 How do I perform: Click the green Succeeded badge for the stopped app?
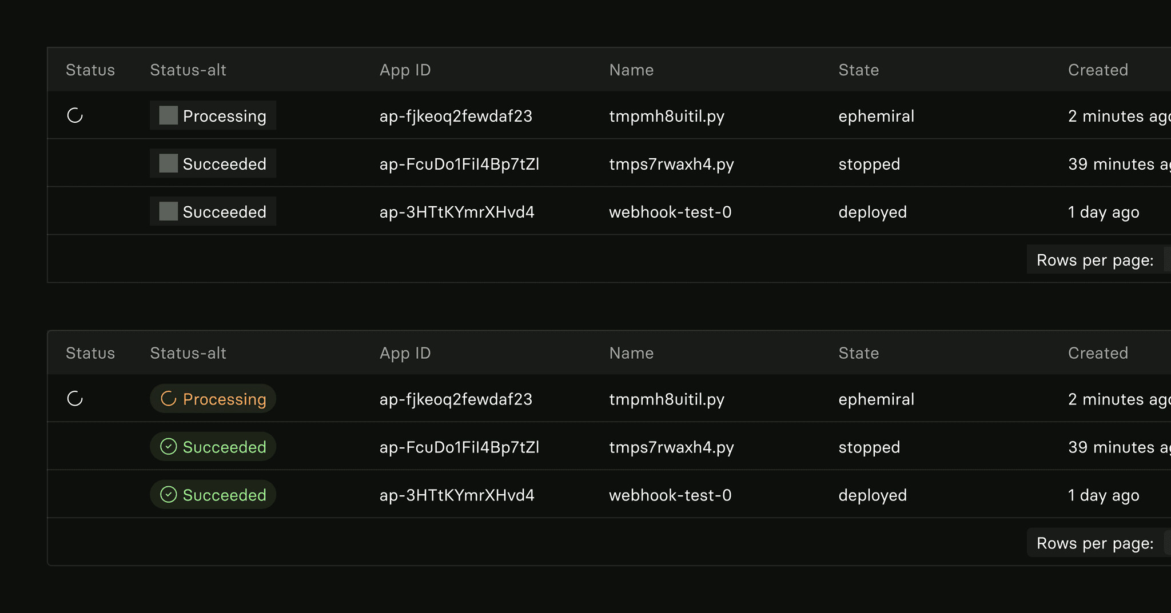tap(213, 447)
